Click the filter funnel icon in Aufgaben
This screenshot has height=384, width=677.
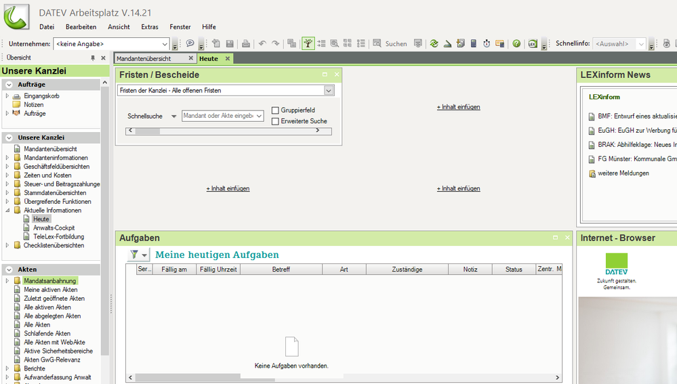(x=134, y=255)
